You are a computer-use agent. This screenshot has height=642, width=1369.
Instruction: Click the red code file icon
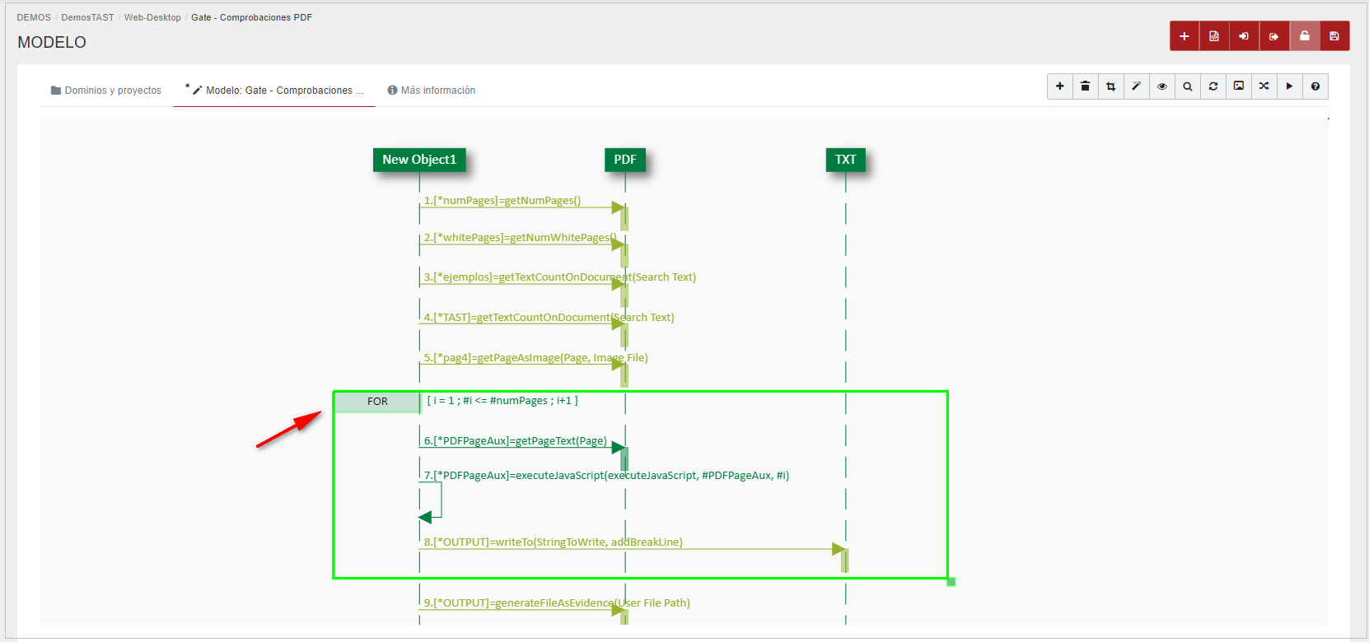tap(1214, 36)
